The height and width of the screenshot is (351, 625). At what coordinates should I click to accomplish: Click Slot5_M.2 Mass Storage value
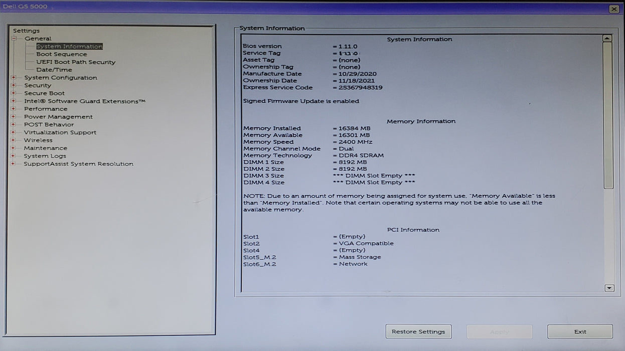click(x=360, y=257)
